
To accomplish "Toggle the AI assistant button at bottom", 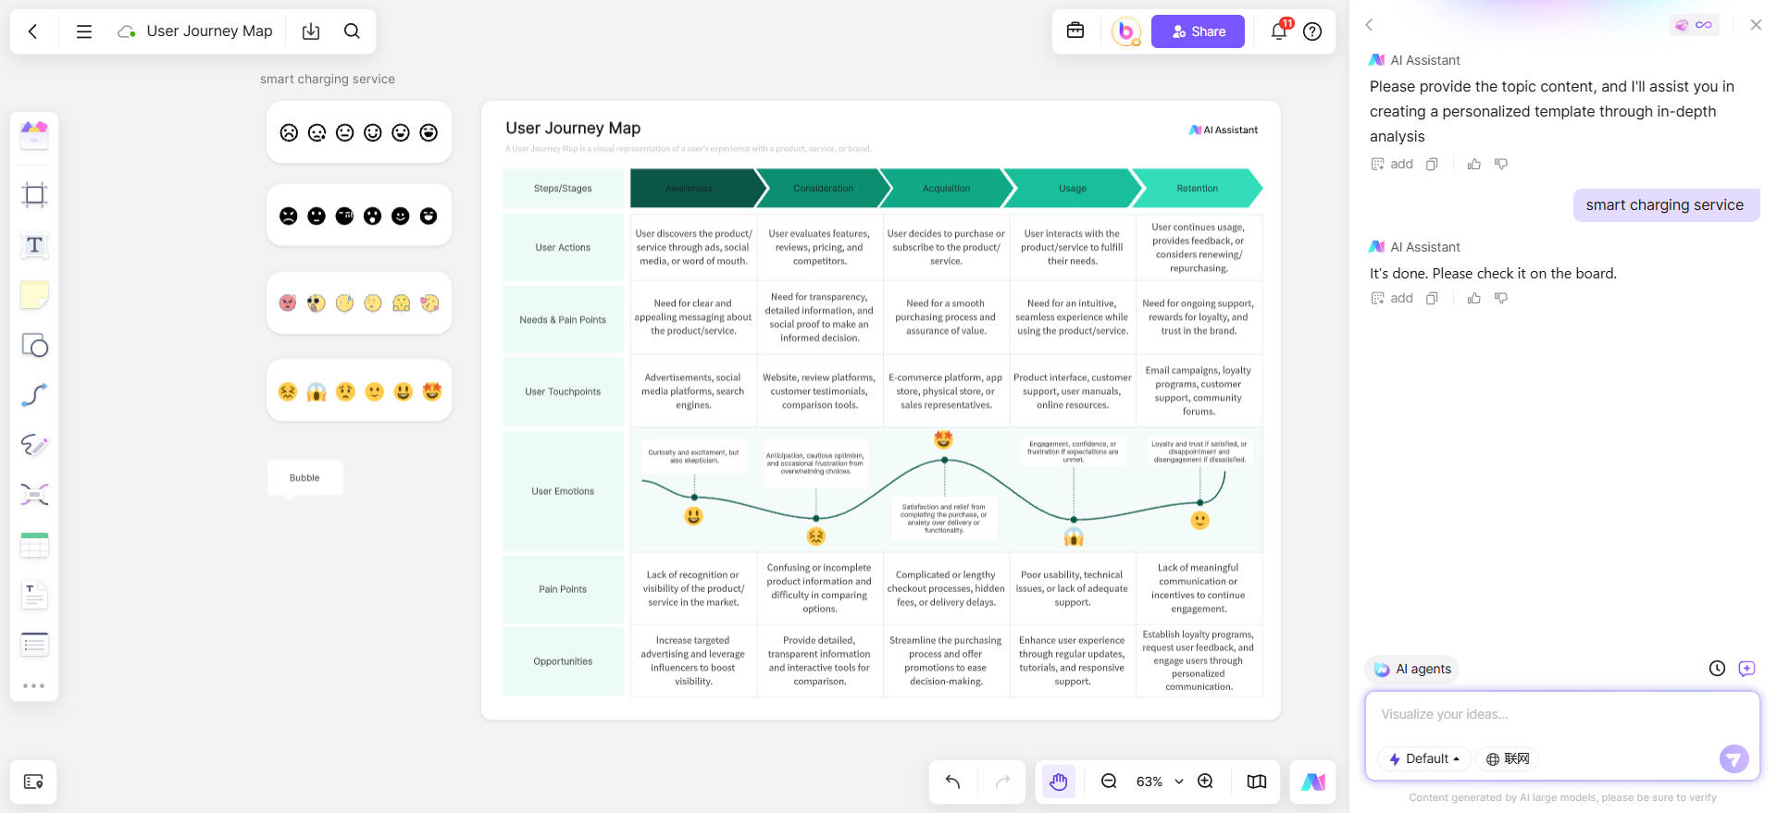I will [x=1312, y=782].
